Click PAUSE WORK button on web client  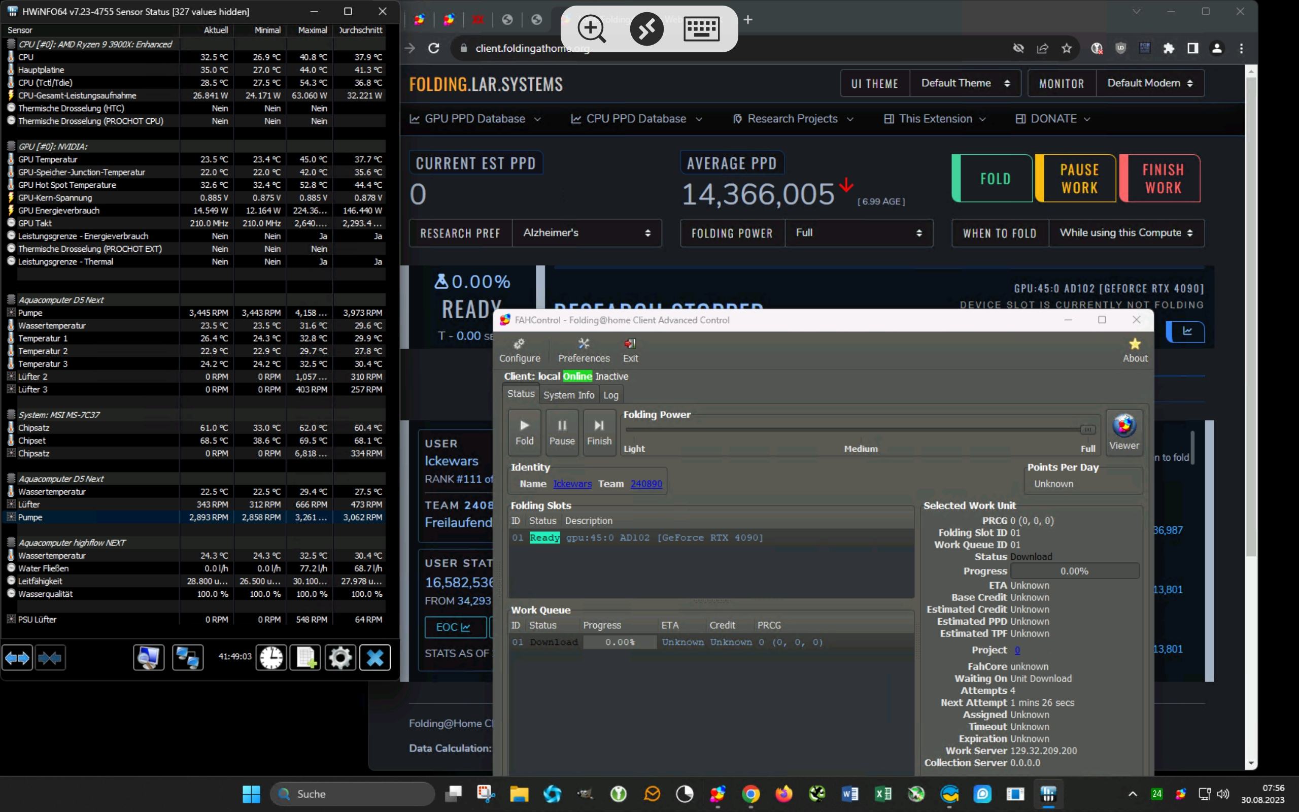pos(1076,178)
